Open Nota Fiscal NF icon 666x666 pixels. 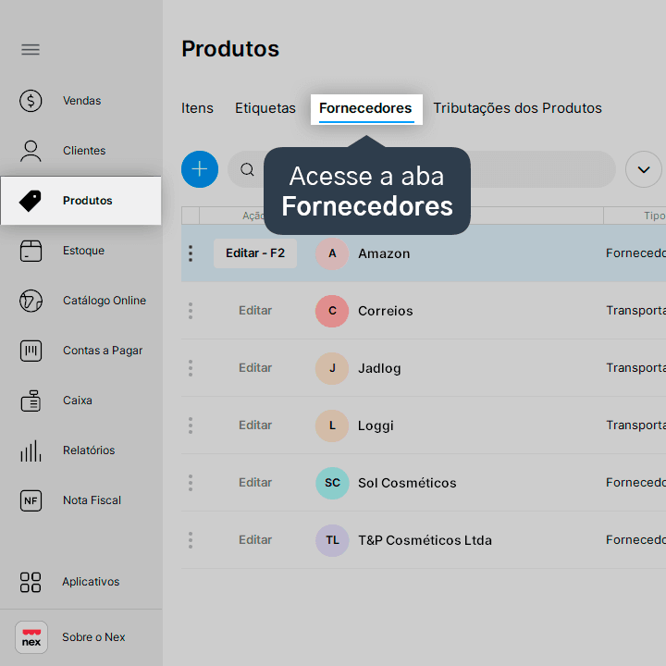(x=31, y=500)
